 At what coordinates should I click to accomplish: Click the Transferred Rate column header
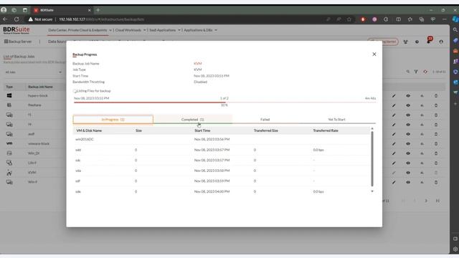pos(326,130)
